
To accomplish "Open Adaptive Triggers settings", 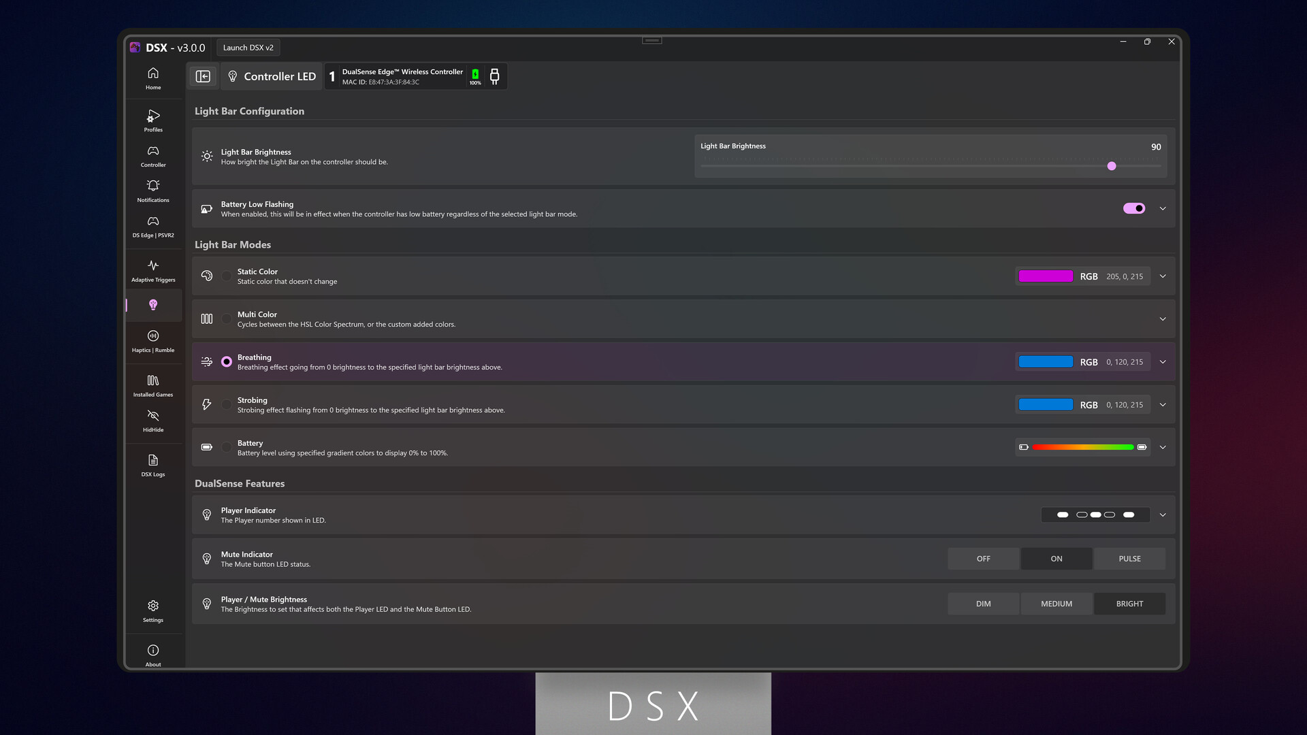I will pyautogui.click(x=152, y=270).
